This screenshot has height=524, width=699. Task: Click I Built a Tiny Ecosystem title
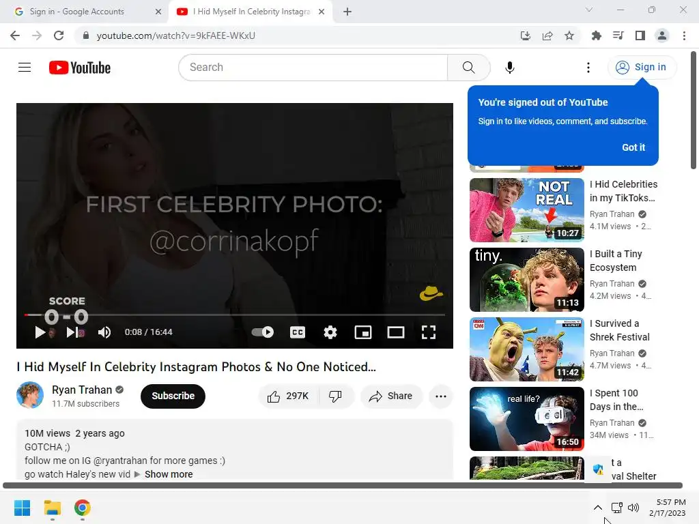(616, 261)
